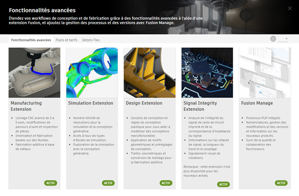Click the 'Usinage CNC avancé de 3 à 5 axes' bullet
299x196 pixels.
[x=36, y=124]
